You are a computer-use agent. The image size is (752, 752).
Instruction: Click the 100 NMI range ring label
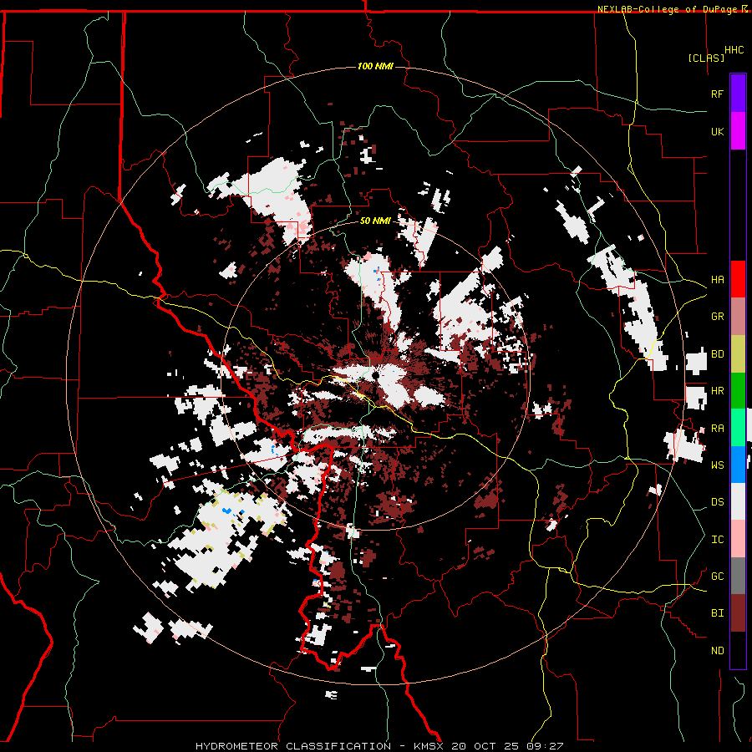375,66
